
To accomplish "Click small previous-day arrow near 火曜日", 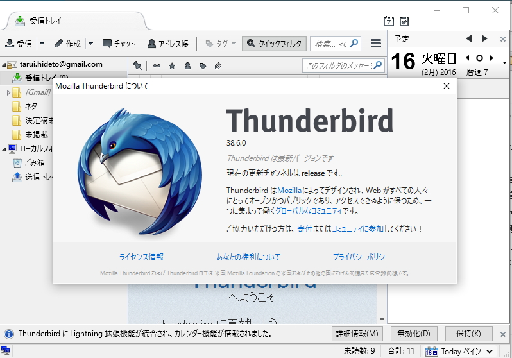I will click(468, 58).
